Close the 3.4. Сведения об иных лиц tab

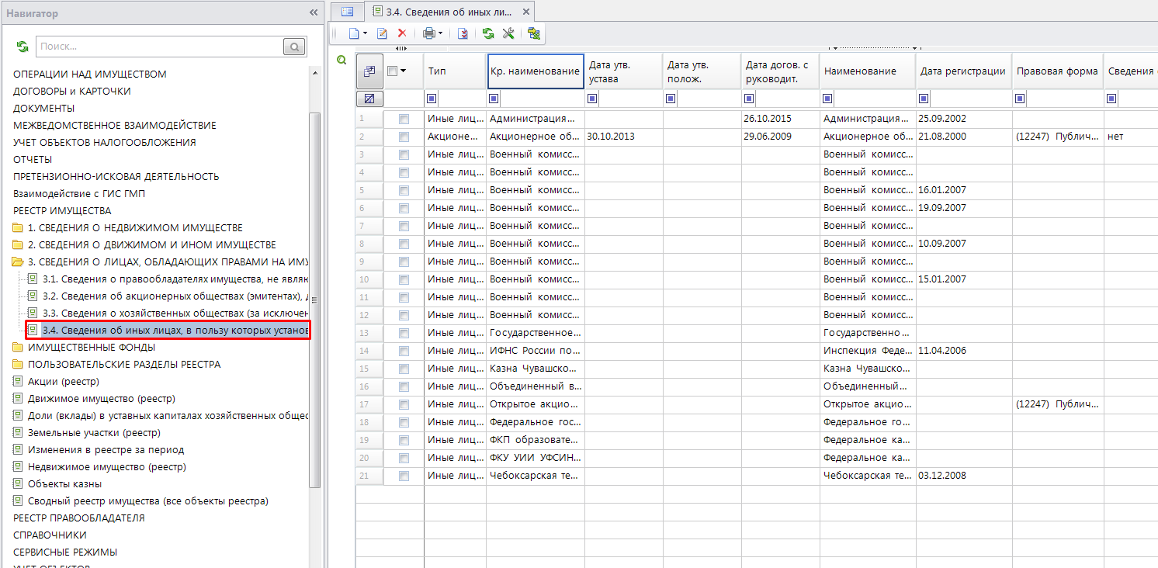coord(526,12)
